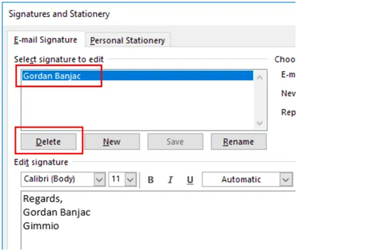Click the font size 11 field
Screen dimensions: 368x252
(x=116, y=180)
